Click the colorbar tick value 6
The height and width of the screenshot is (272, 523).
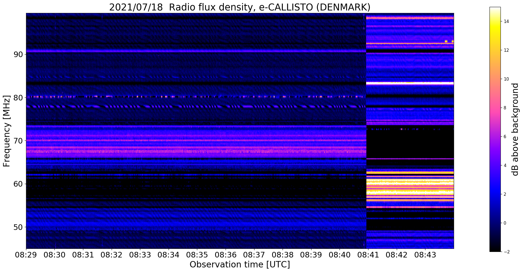coord(505,137)
